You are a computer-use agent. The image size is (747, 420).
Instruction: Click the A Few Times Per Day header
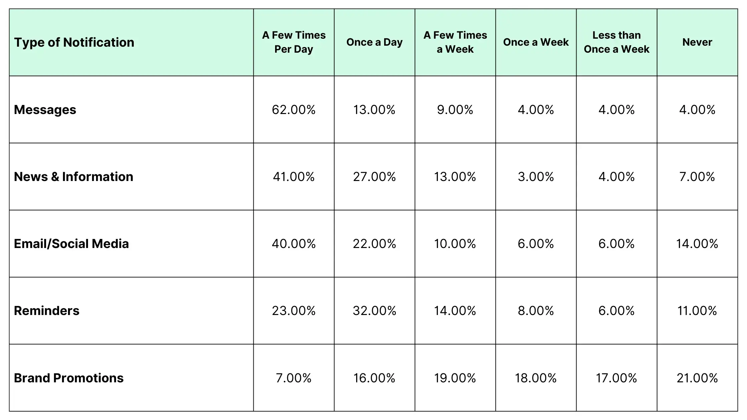[x=294, y=42]
